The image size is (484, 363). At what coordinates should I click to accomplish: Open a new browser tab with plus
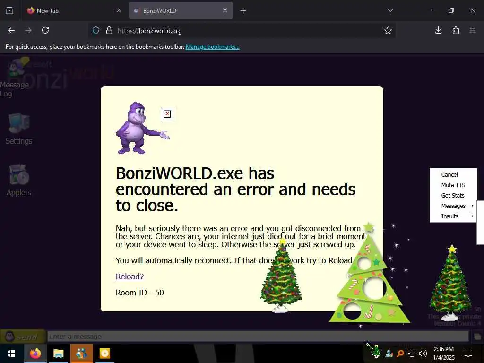tap(243, 11)
